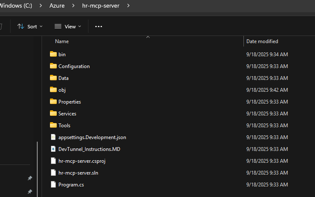Select the obj folder icon

coord(53,90)
